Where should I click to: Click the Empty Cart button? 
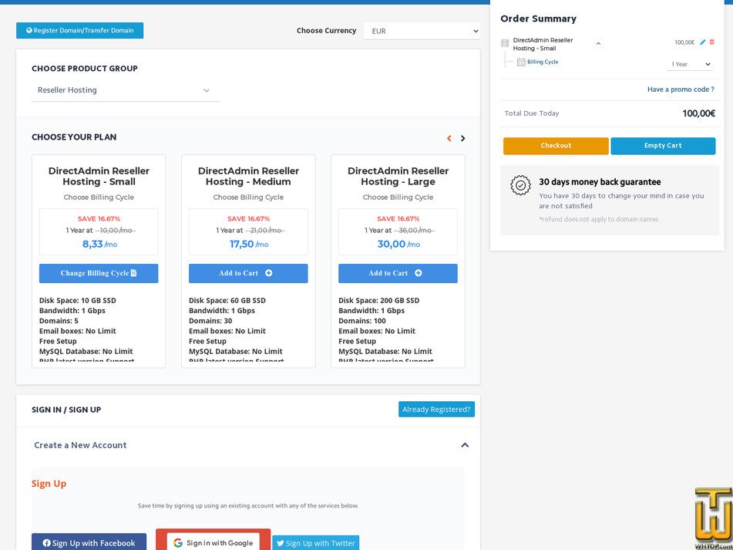[662, 146]
